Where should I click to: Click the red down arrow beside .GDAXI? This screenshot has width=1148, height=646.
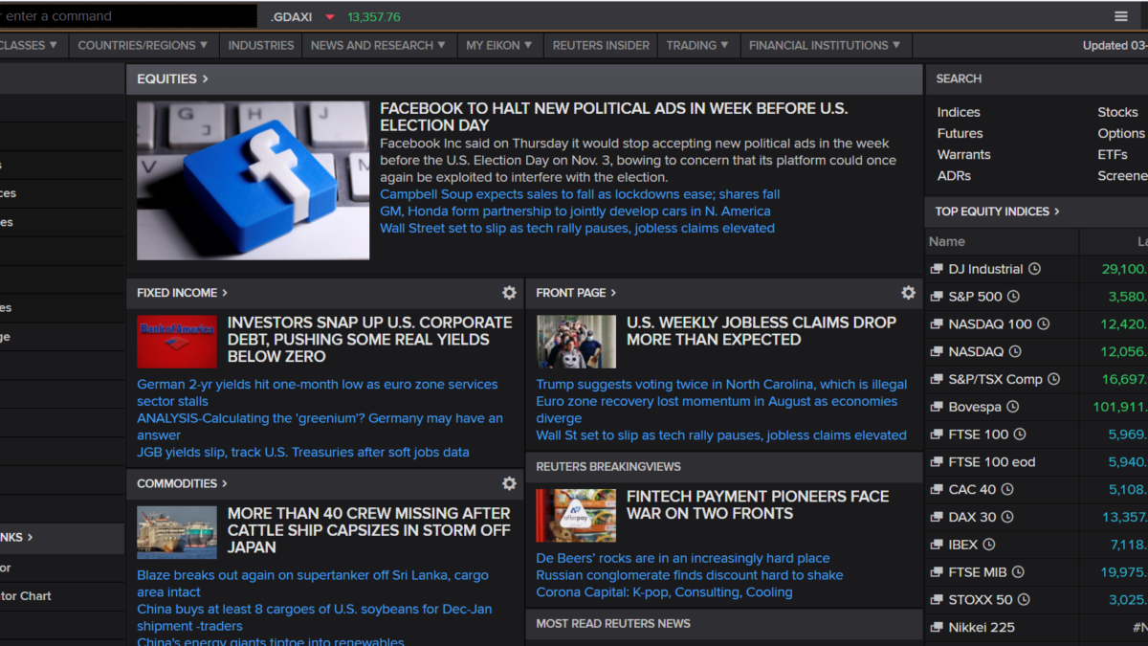tap(330, 17)
